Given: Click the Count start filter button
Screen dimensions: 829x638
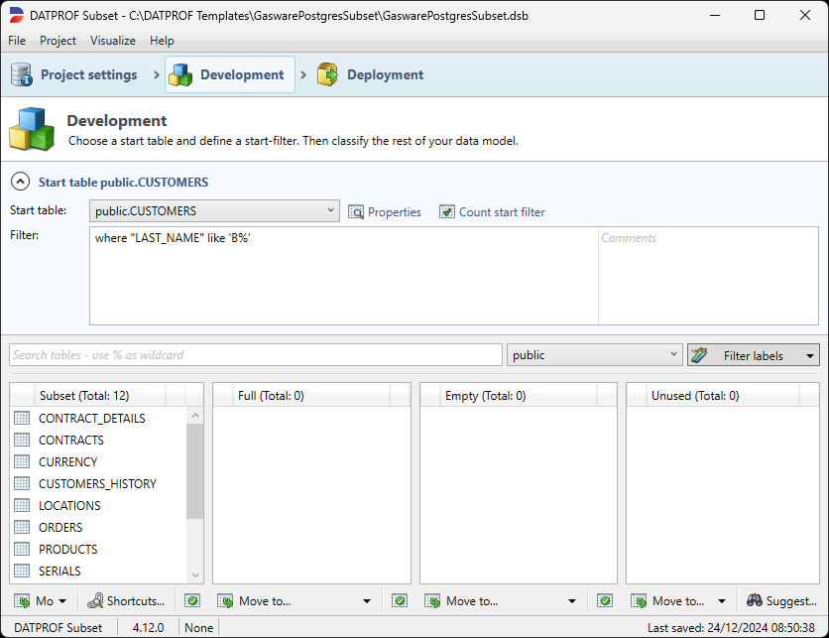Looking at the screenshot, I should click(492, 211).
